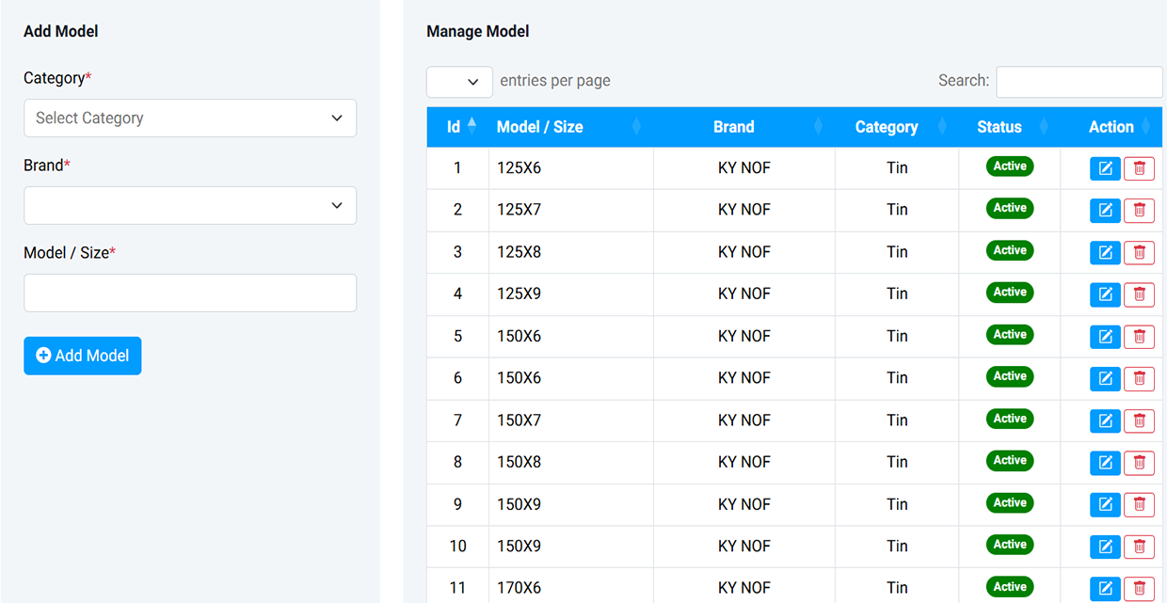Open the Brand dropdown
1167x603 pixels.
click(x=190, y=205)
